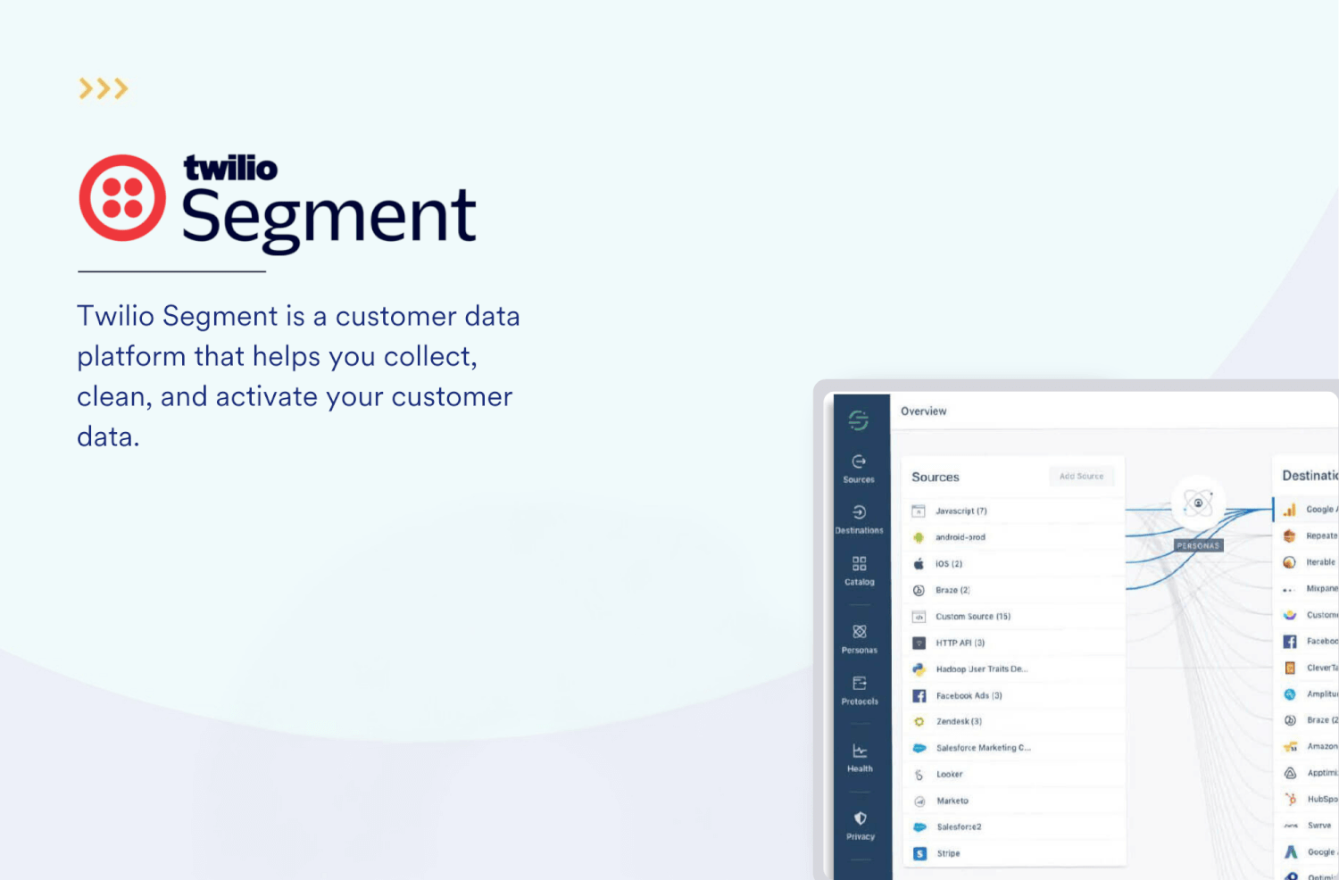Image resolution: width=1339 pixels, height=880 pixels.
Task: Expand the Javascript (7) source group
Action: (x=960, y=511)
